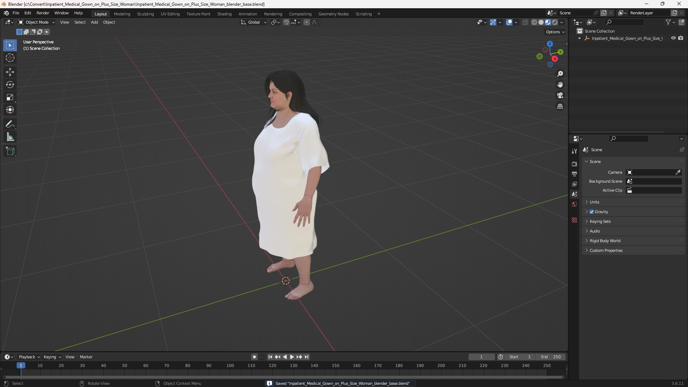Click the zoom view magnifier icon
The width and height of the screenshot is (688, 387).
[560, 74]
